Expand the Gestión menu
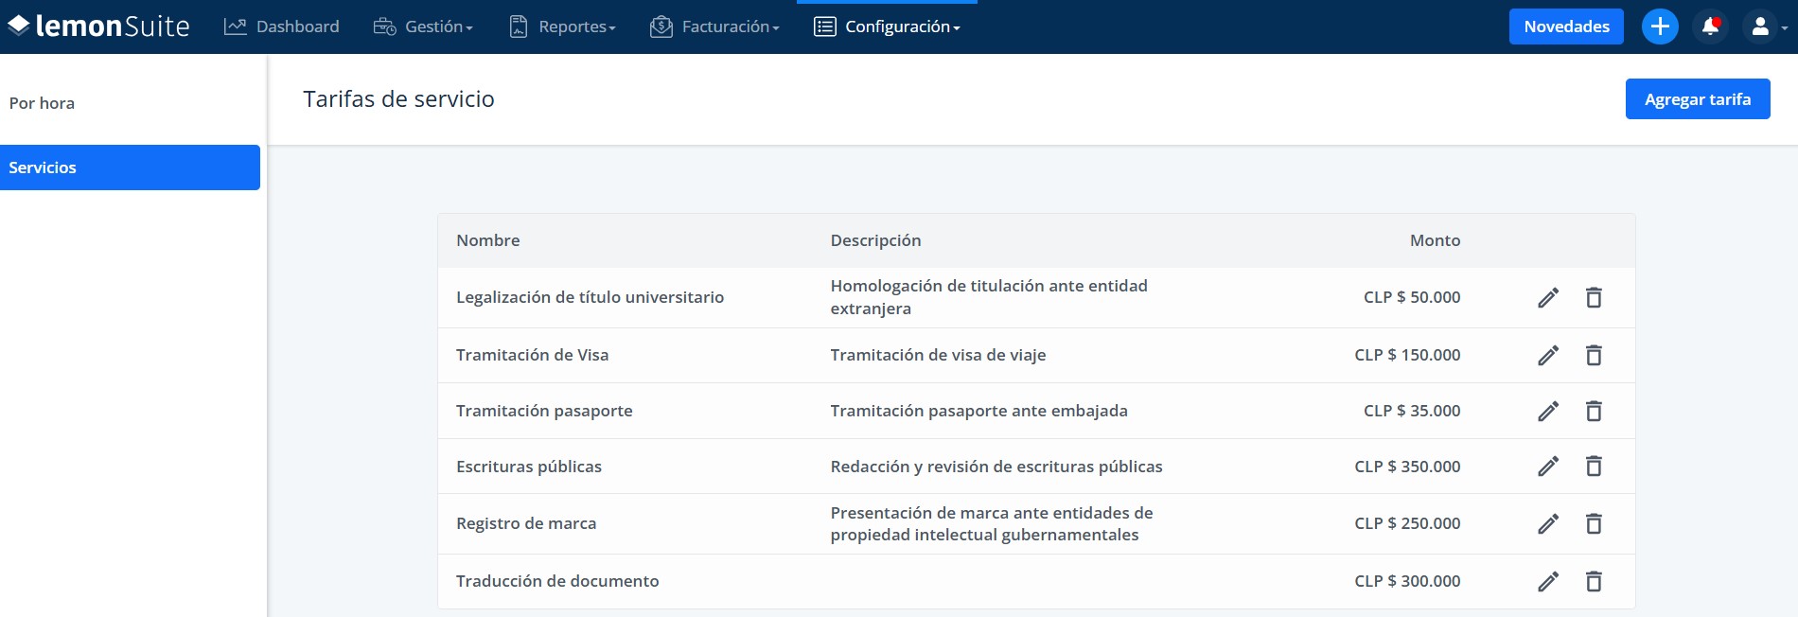The width and height of the screenshot is (1798, 617). (x=423, y=26)
